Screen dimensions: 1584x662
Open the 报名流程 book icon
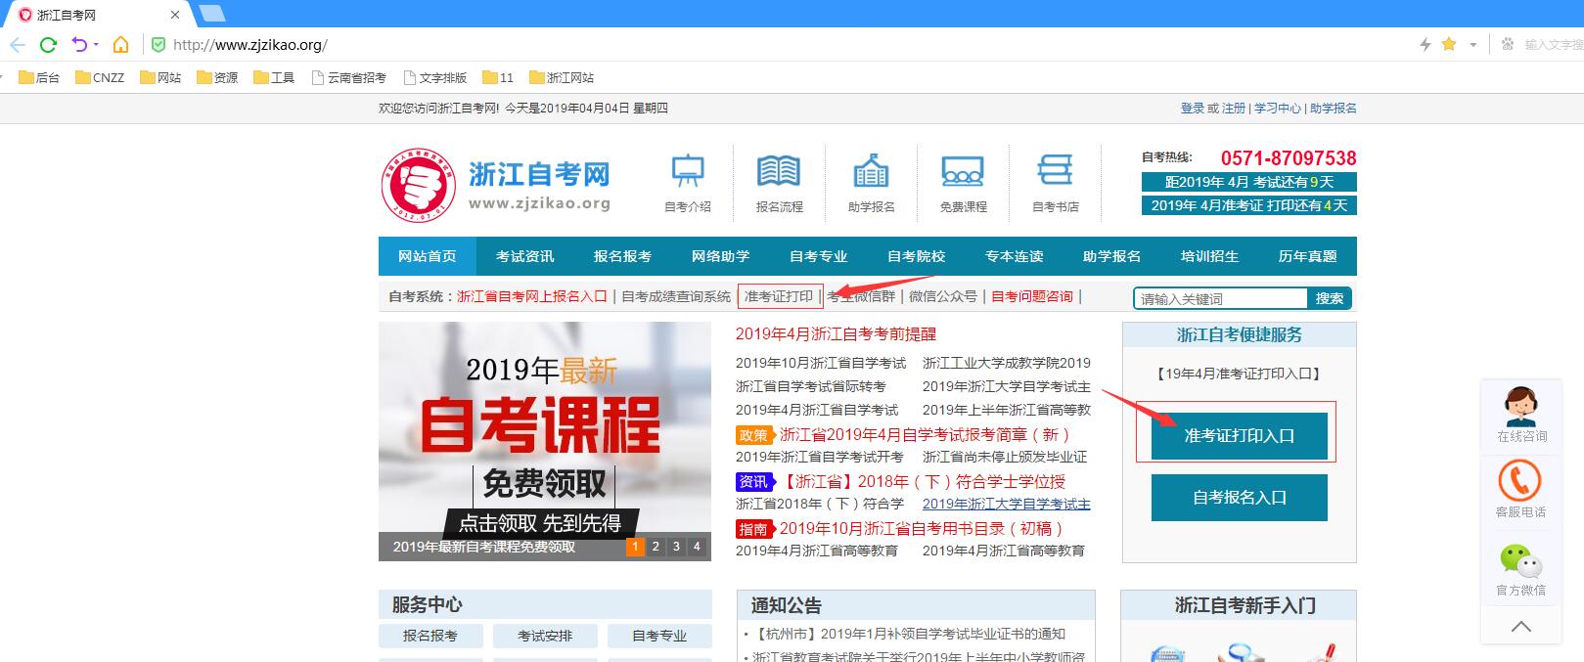[778, 171]
